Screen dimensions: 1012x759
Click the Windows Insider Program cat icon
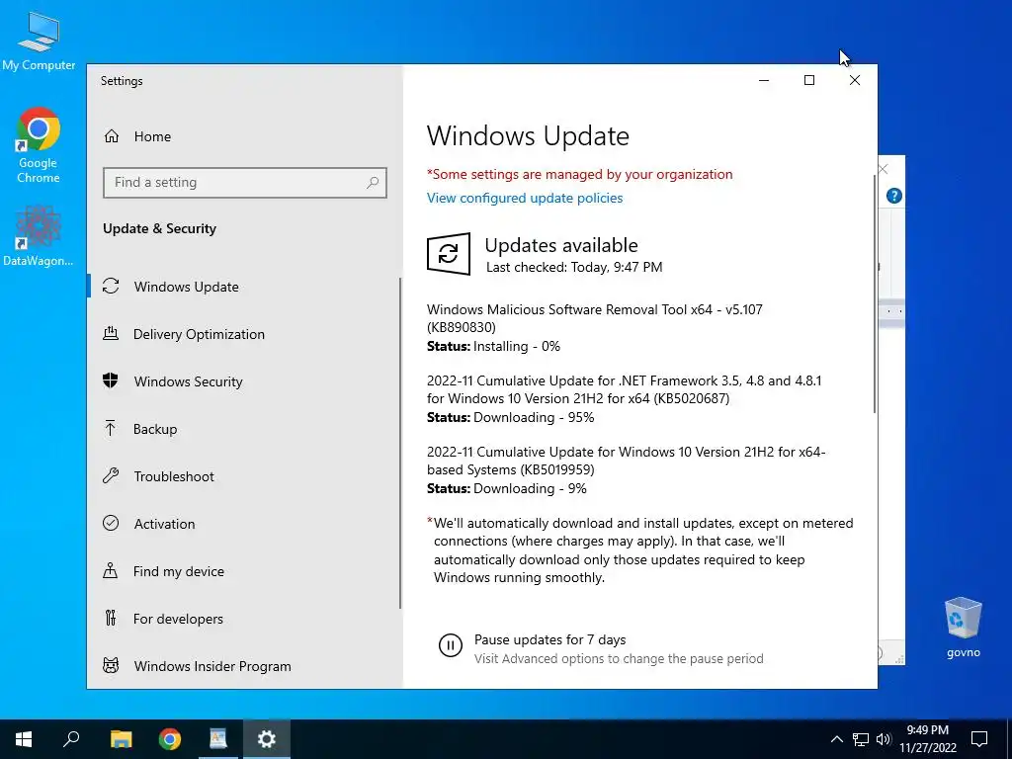(111, 665)
